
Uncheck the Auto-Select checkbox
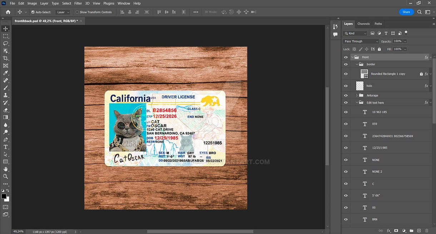point(33,12)
